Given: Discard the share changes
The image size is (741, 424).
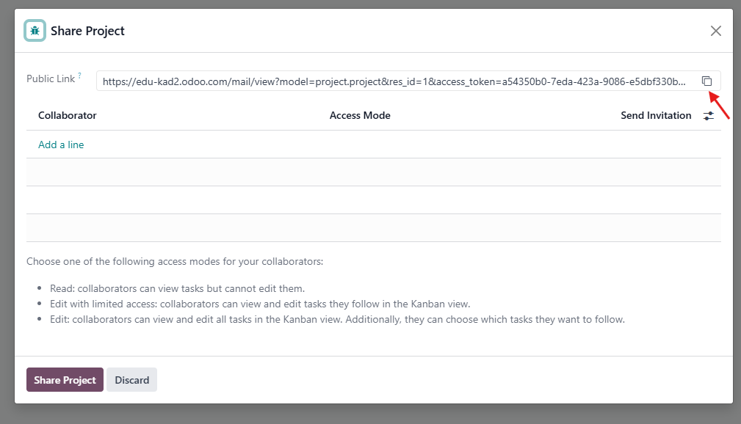Looking at the screenshot, I should [x=131, y=380].
